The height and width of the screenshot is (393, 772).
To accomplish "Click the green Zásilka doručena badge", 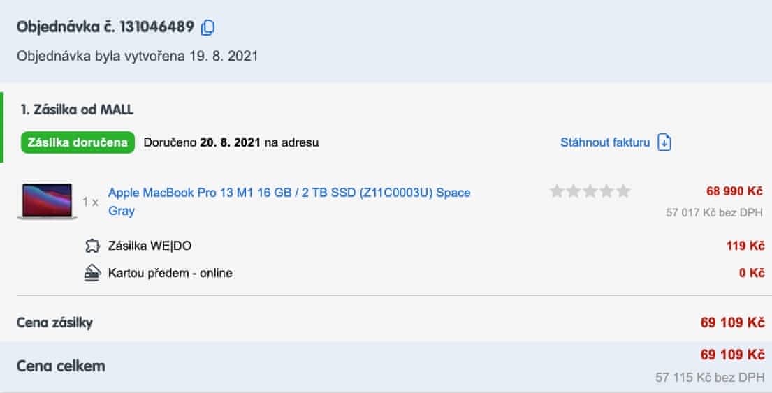I will (x=78, y=142).
